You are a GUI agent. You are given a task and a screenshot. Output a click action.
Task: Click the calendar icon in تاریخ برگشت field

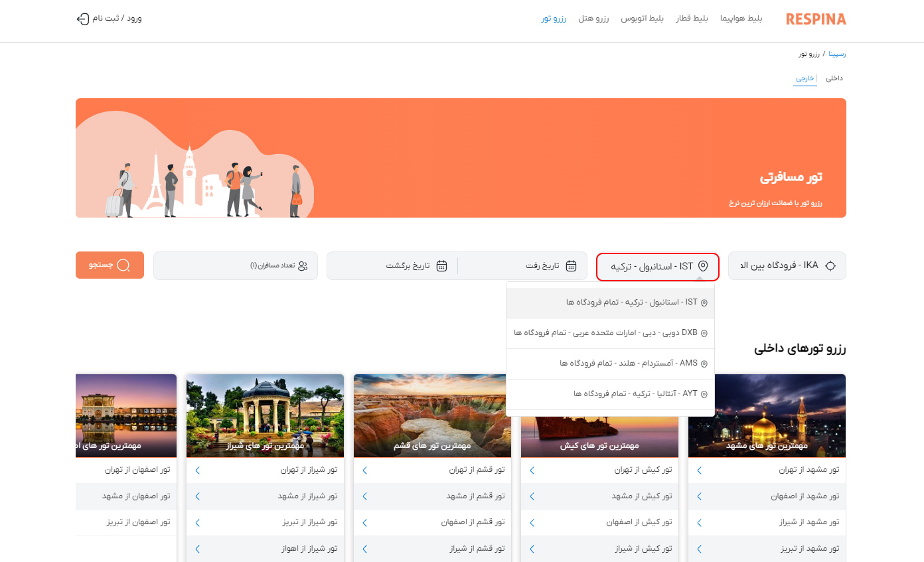click(442, 265)
